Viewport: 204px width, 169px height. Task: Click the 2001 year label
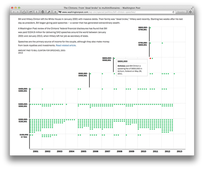[35, 151]
